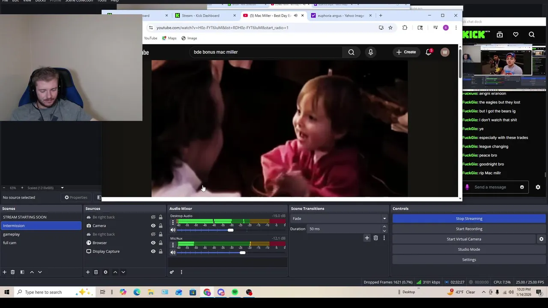
Task: Open the Chrome extensions puzzle icon
Action: 405,28
